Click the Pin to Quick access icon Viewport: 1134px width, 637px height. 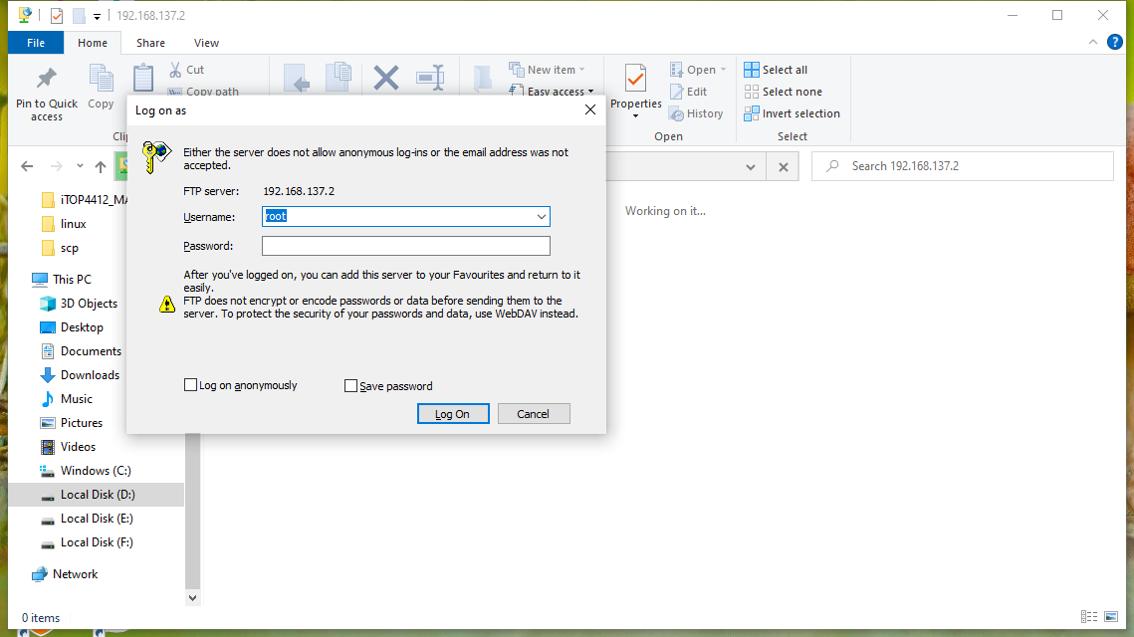(46, 78)
